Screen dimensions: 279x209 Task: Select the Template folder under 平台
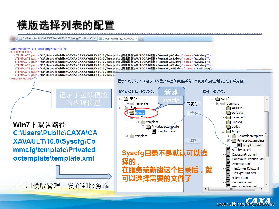142,103
